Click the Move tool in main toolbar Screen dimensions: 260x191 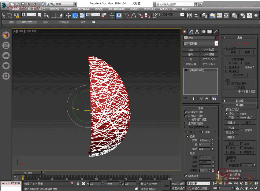[68, 15]
